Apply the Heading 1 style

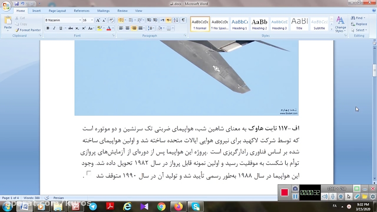[240, 24]
